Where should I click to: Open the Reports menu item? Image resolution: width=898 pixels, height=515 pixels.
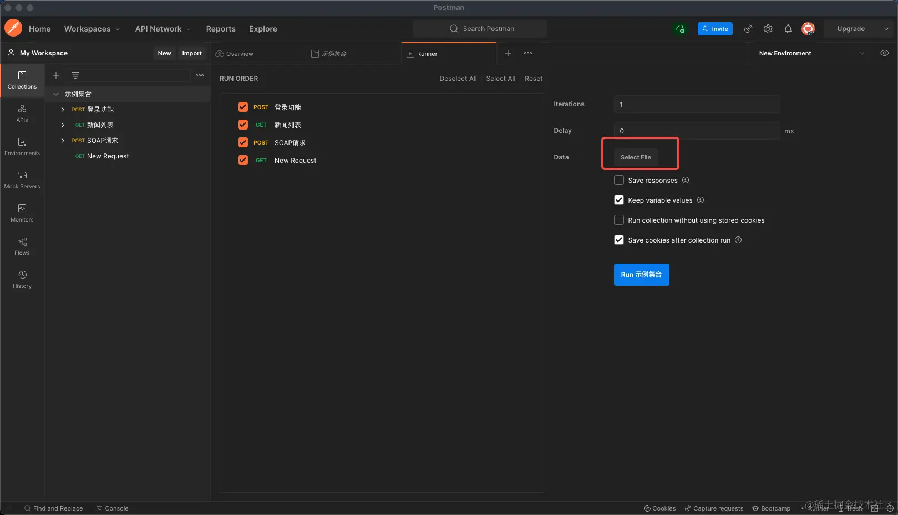pyautogui.click(x=221, y=29)
